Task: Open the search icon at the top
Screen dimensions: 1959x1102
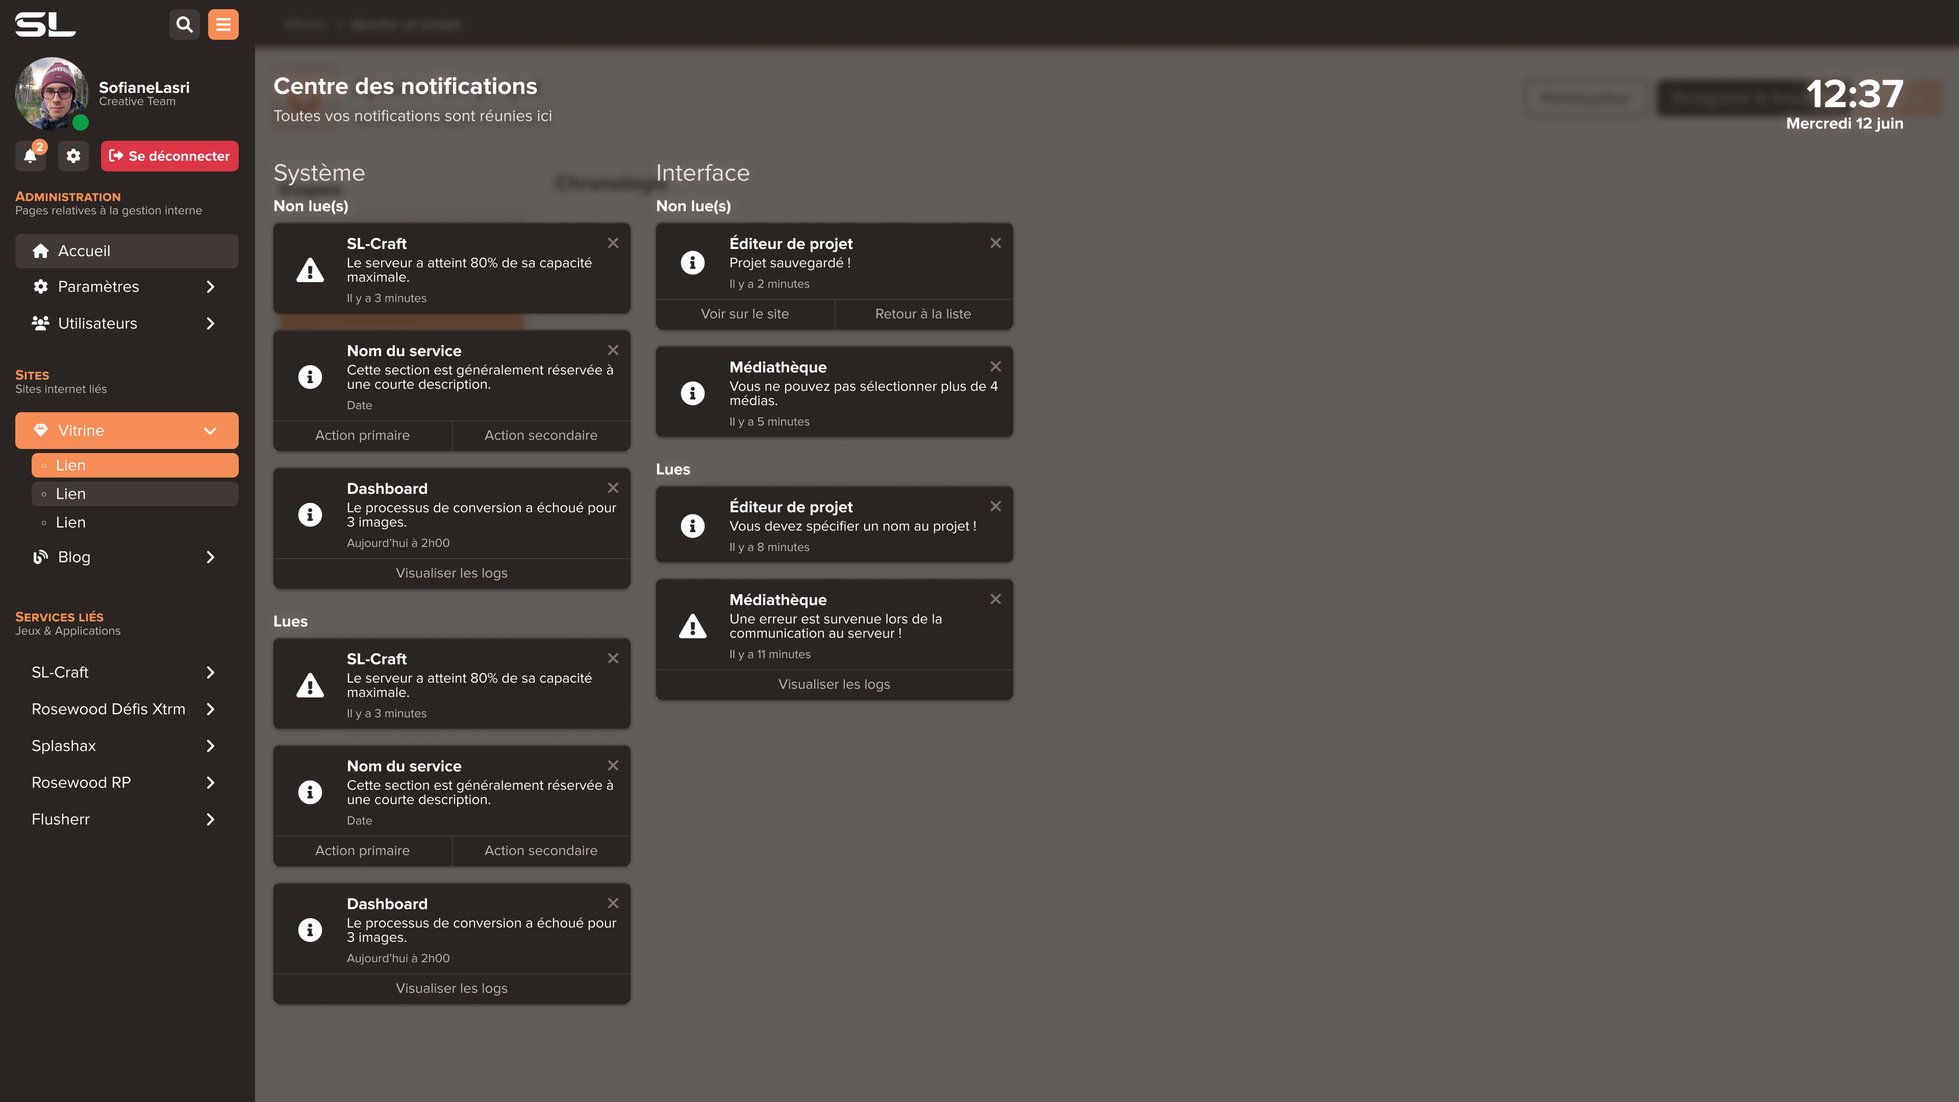Action: tap(184, 24)
